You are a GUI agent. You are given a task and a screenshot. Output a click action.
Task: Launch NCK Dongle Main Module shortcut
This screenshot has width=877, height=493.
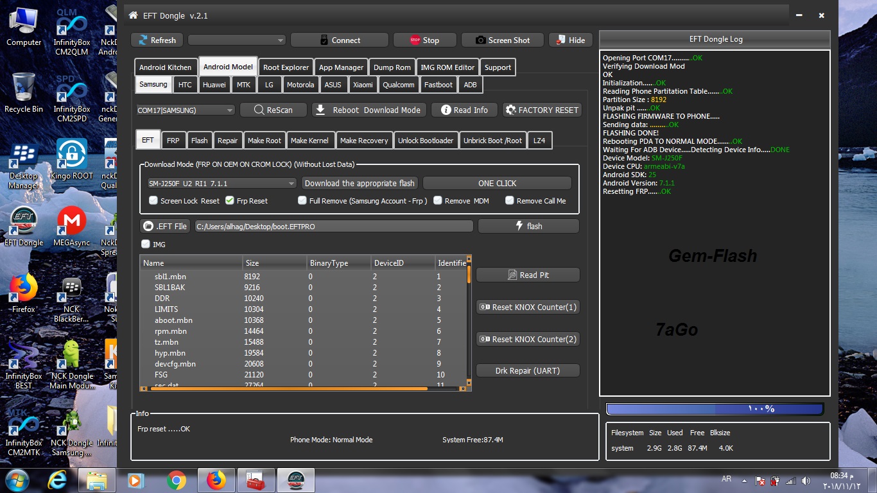pyautogui.click(x=72, y=366)
